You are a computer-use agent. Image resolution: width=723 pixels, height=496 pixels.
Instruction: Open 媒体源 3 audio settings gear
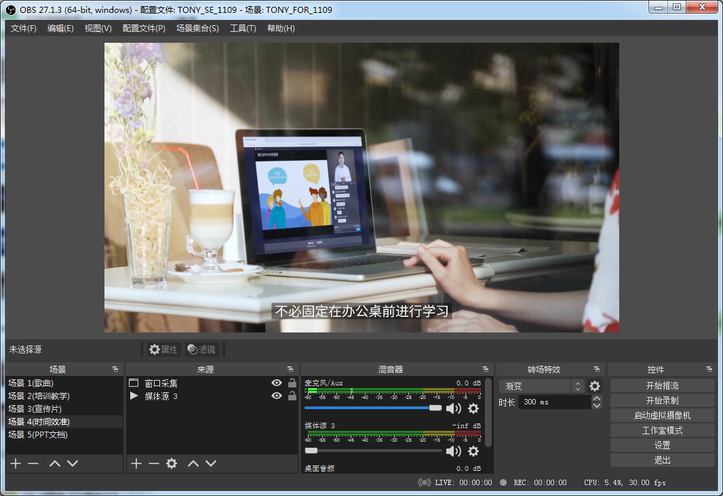[x=473, y=451]
